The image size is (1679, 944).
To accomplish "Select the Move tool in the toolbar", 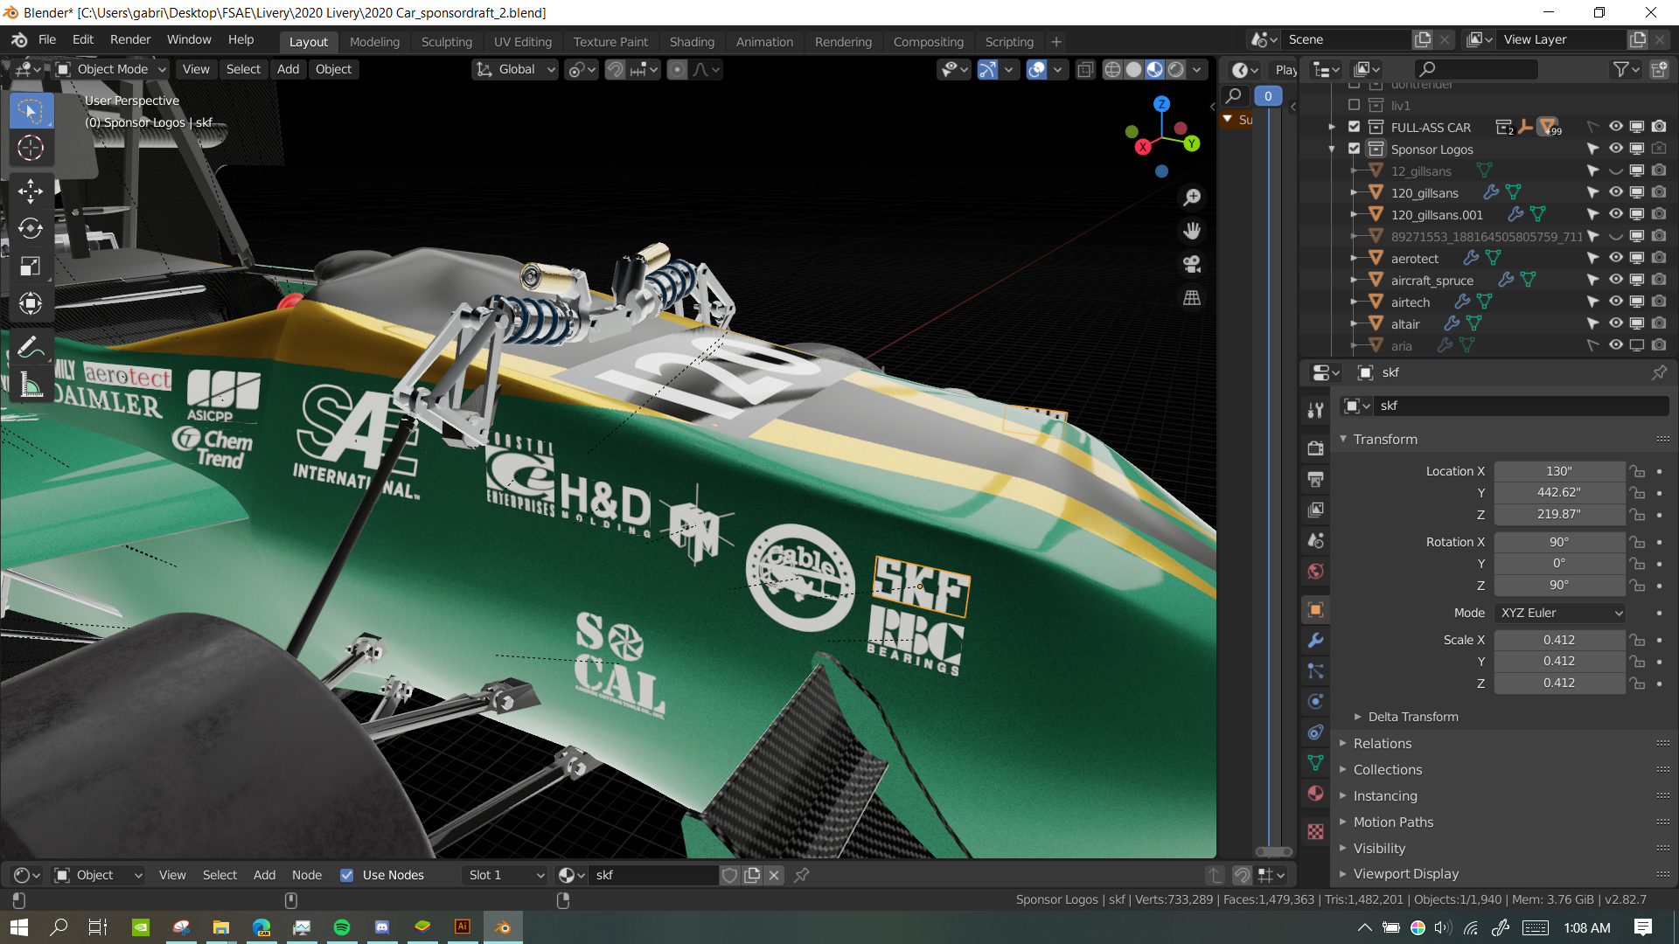I will point(31,191).
